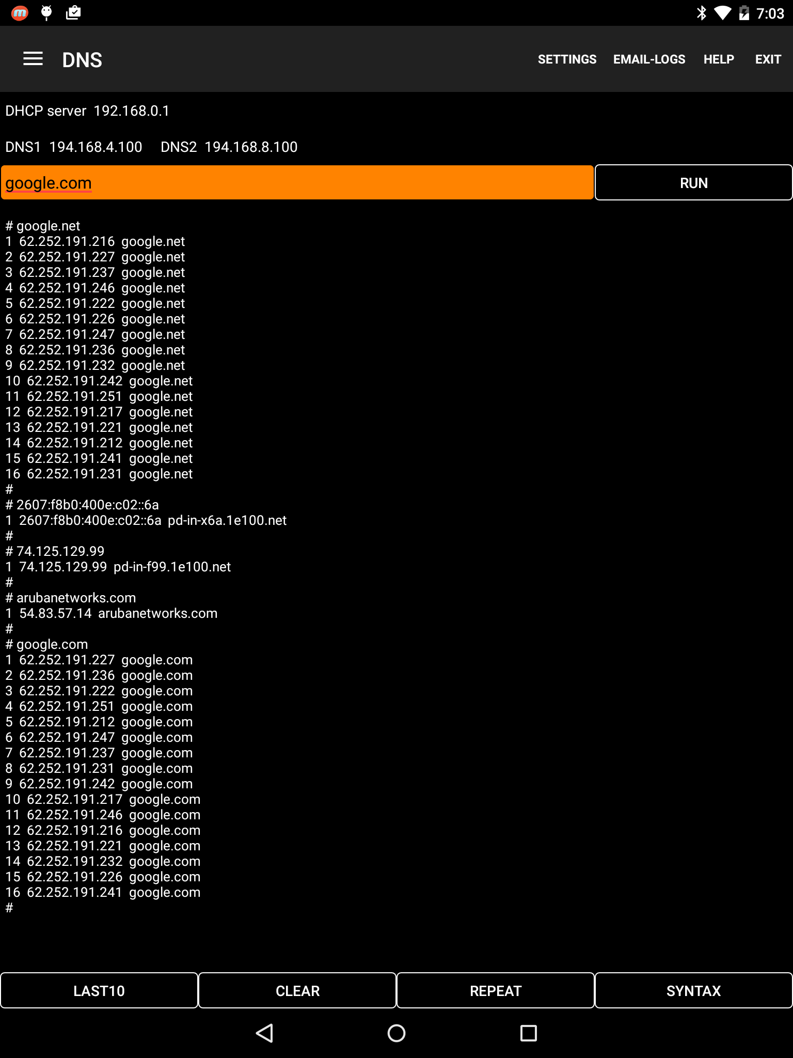Select row '16 62.252.191.241 google.com'
The image size is (793, 1058).
103,892
